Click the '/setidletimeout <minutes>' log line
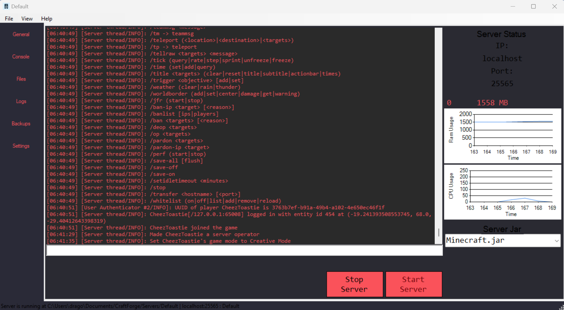Viewport: 564px width, 310px height. click(137, 181)
